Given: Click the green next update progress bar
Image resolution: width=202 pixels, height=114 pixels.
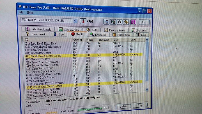Looking at the screenshot, I should (x=89, y=109).
